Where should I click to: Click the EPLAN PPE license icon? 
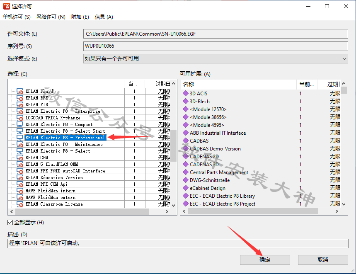[20, 98]
